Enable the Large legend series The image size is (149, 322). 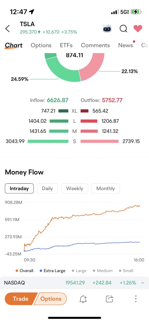pos(79,271)
